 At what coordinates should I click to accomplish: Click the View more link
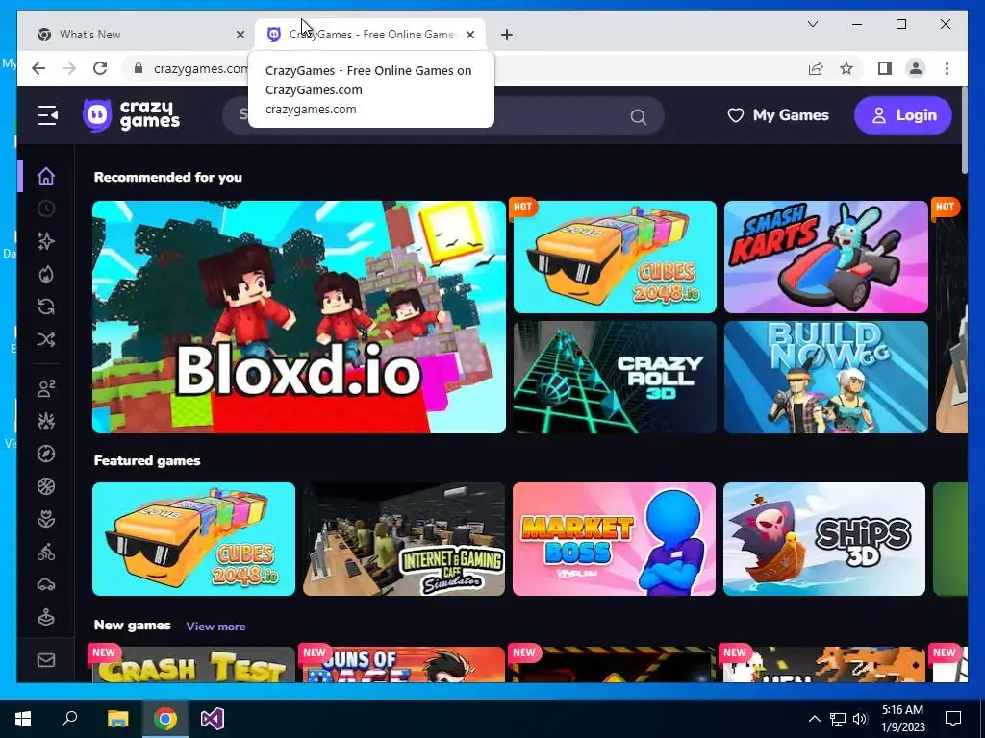click(215, 627)
